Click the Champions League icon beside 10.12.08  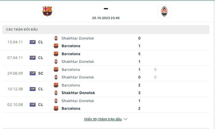pos(33,89)
